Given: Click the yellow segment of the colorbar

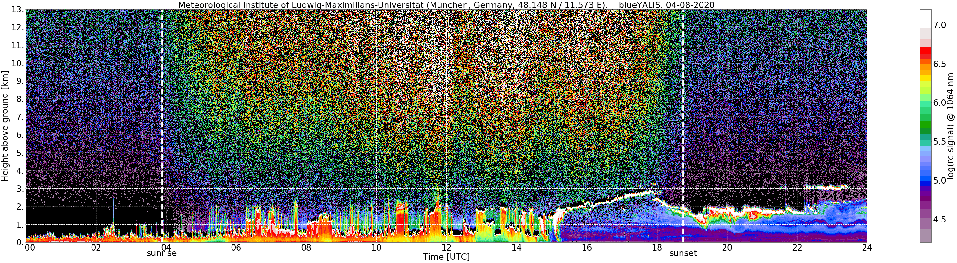Looking at the screenshot, I should coord(925,78).
